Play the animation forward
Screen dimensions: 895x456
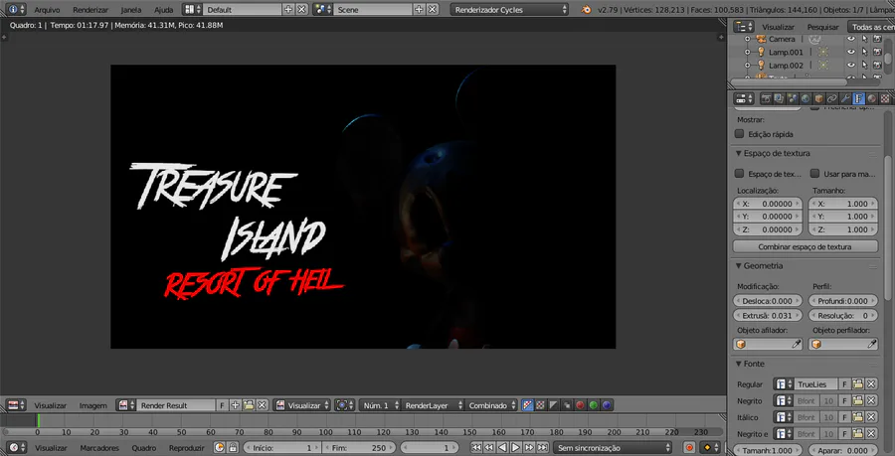click(515, 447)
